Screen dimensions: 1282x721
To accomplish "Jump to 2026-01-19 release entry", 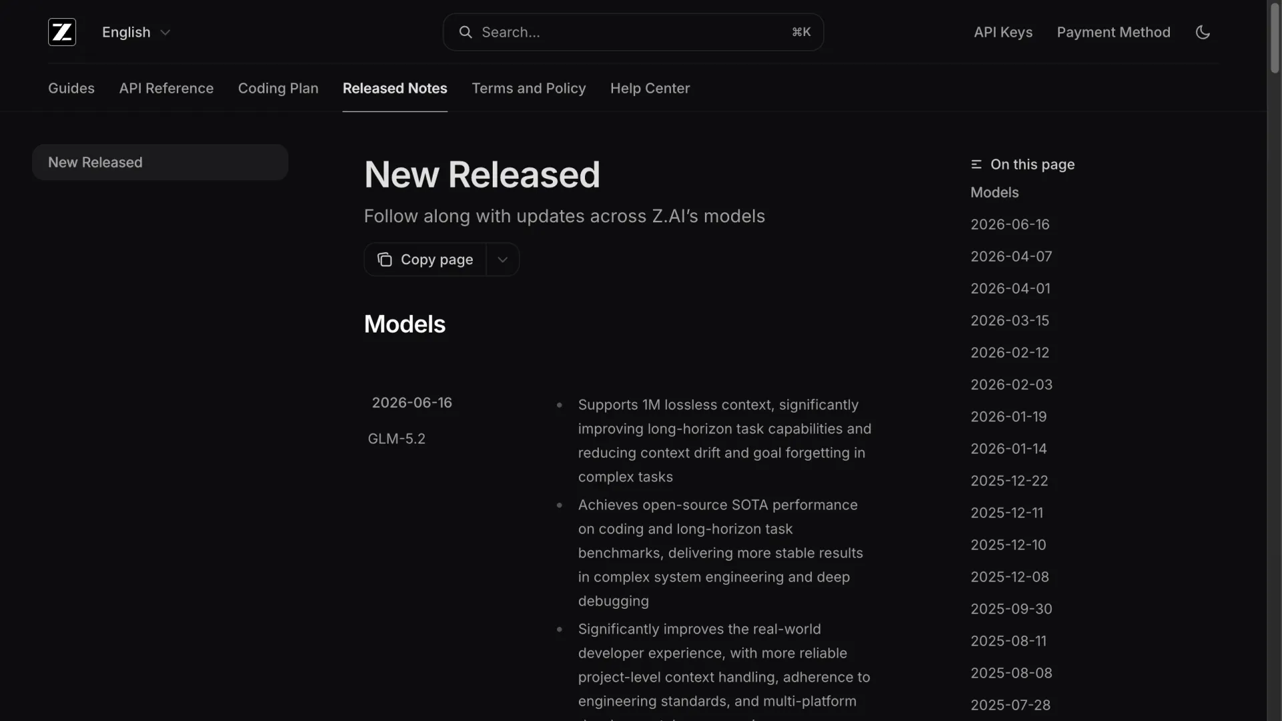I will pos(1009,417).
